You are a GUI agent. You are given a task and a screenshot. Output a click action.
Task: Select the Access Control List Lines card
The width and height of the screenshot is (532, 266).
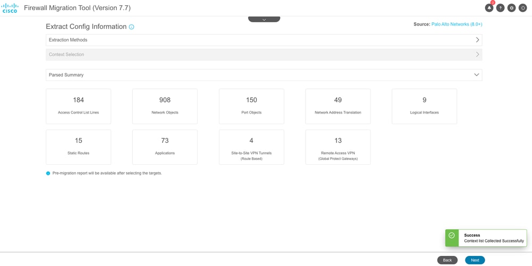click(78, 106)
